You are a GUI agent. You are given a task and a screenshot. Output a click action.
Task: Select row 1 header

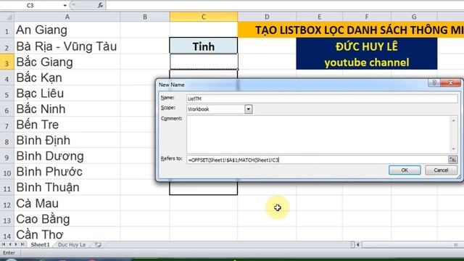7,30
